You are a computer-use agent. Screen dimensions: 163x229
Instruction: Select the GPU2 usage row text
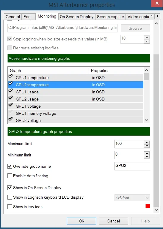point(27,99)
